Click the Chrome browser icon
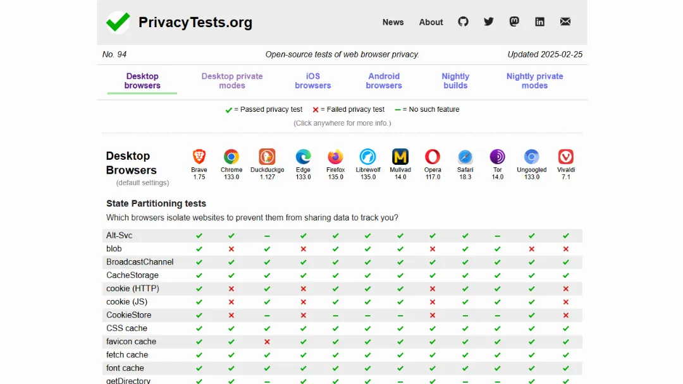The width and height of the screenshot is (683, 384). (x=231, y=157)
